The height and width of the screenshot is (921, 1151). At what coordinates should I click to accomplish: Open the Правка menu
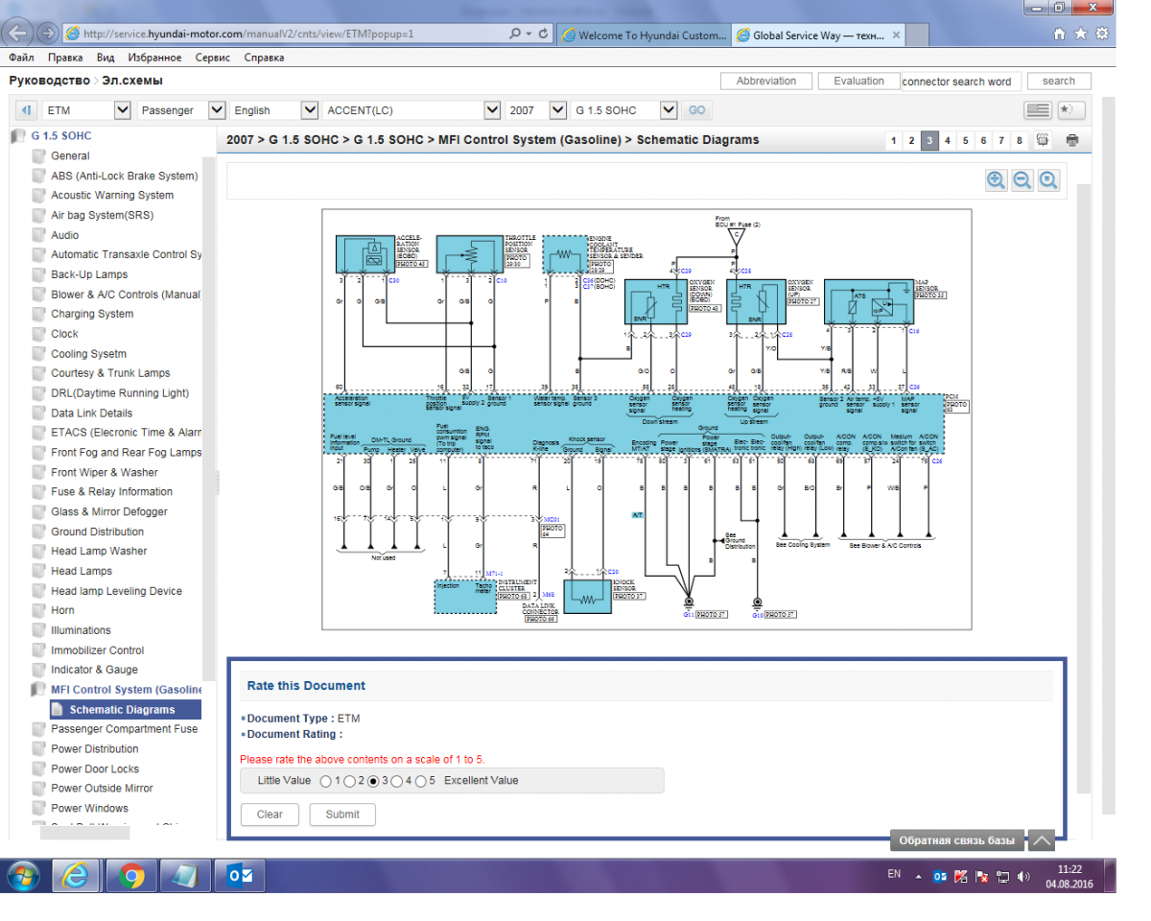click(65, 58)
